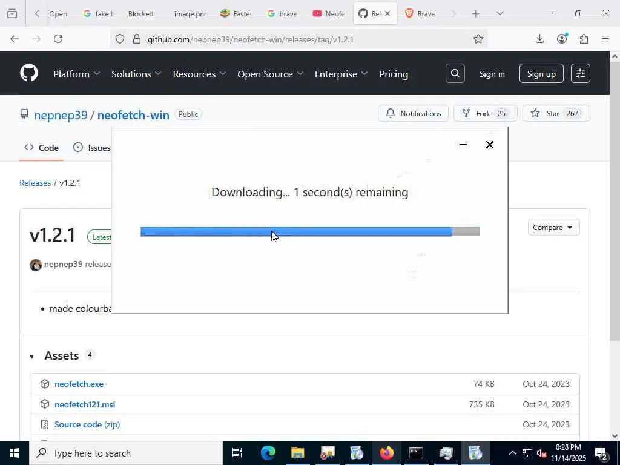Bookmark this page with star icon
Screen dimensions: 620x465
[478, 39]
